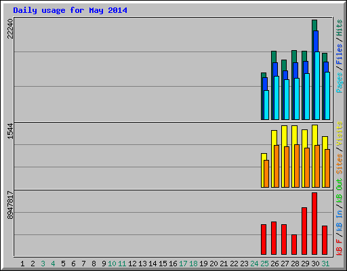Screen dimensions: 347x271
Task: Click day 6 on the x-axis
Action: 73,264
